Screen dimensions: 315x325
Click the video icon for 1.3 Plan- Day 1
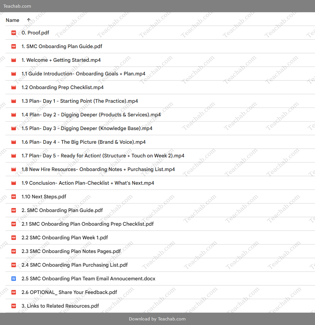tap(14, 101)
